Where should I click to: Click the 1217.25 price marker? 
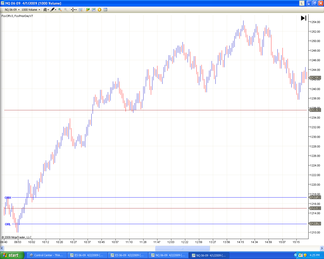point(315,197)
